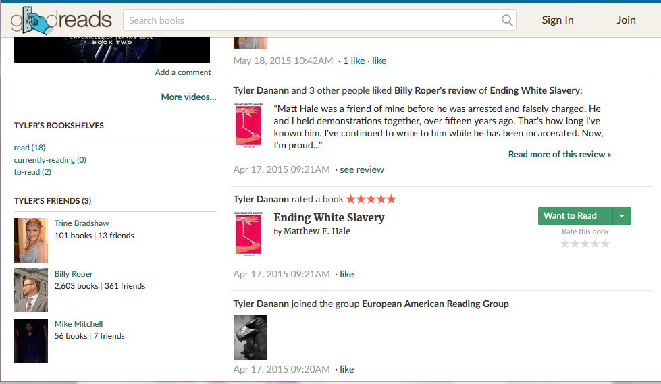Image resolution: width=661 pixels, height=384 pixels.
Task: Click the Want to Read button
Action: click(575, 216)
